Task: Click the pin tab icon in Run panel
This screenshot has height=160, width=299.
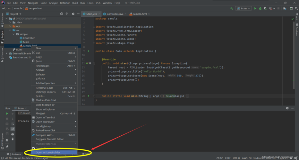Action: tap(7, 147)
